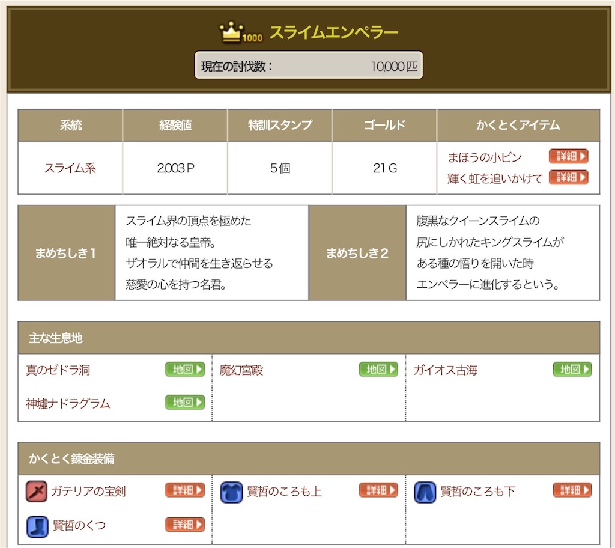Click the かくとく錬金装備 section header
The width and height of the screenshot is (615, 548).
click(309, 458)
